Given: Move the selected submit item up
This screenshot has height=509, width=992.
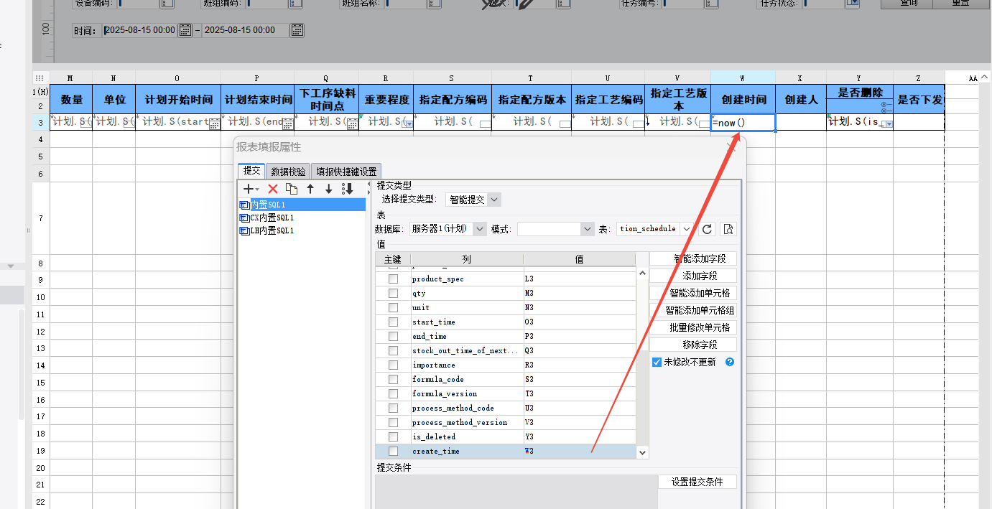Looking at the screenshot, I should (x=310, y=189).
